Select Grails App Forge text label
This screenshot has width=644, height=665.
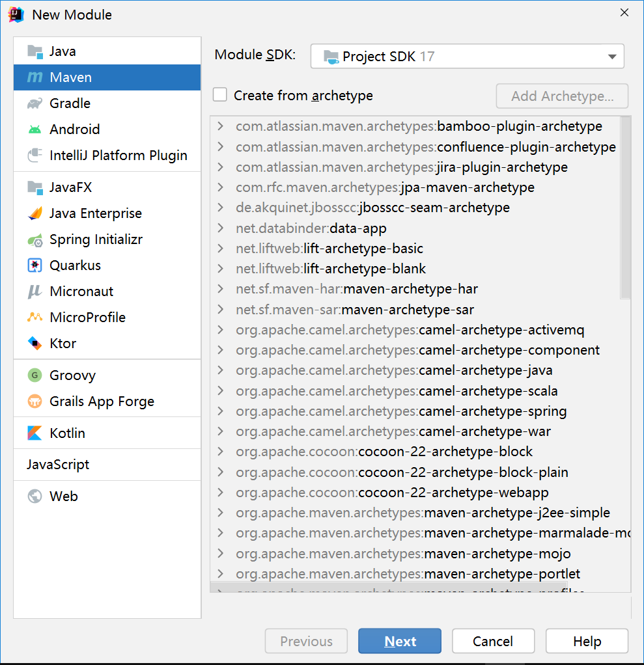102,401
